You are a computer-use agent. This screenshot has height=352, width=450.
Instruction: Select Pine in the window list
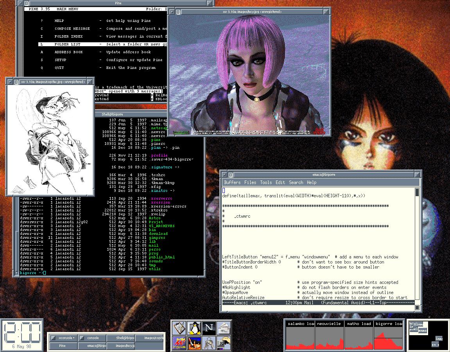63,346
